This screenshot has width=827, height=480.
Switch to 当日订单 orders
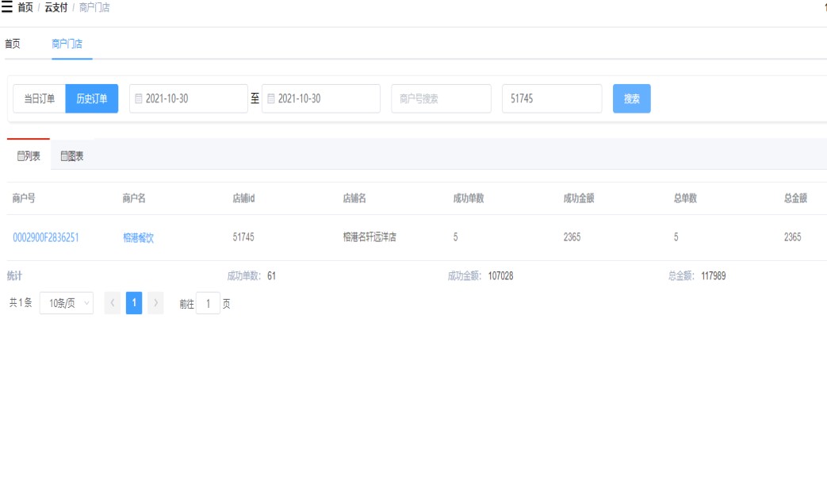coord(39,99)
